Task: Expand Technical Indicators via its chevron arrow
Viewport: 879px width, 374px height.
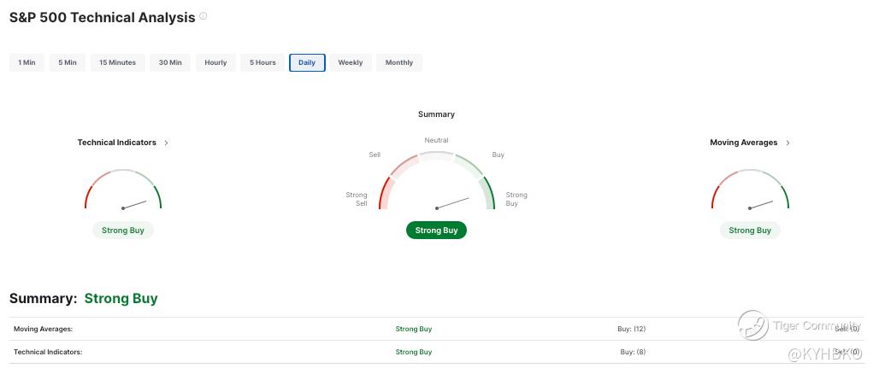Action: 166,143
